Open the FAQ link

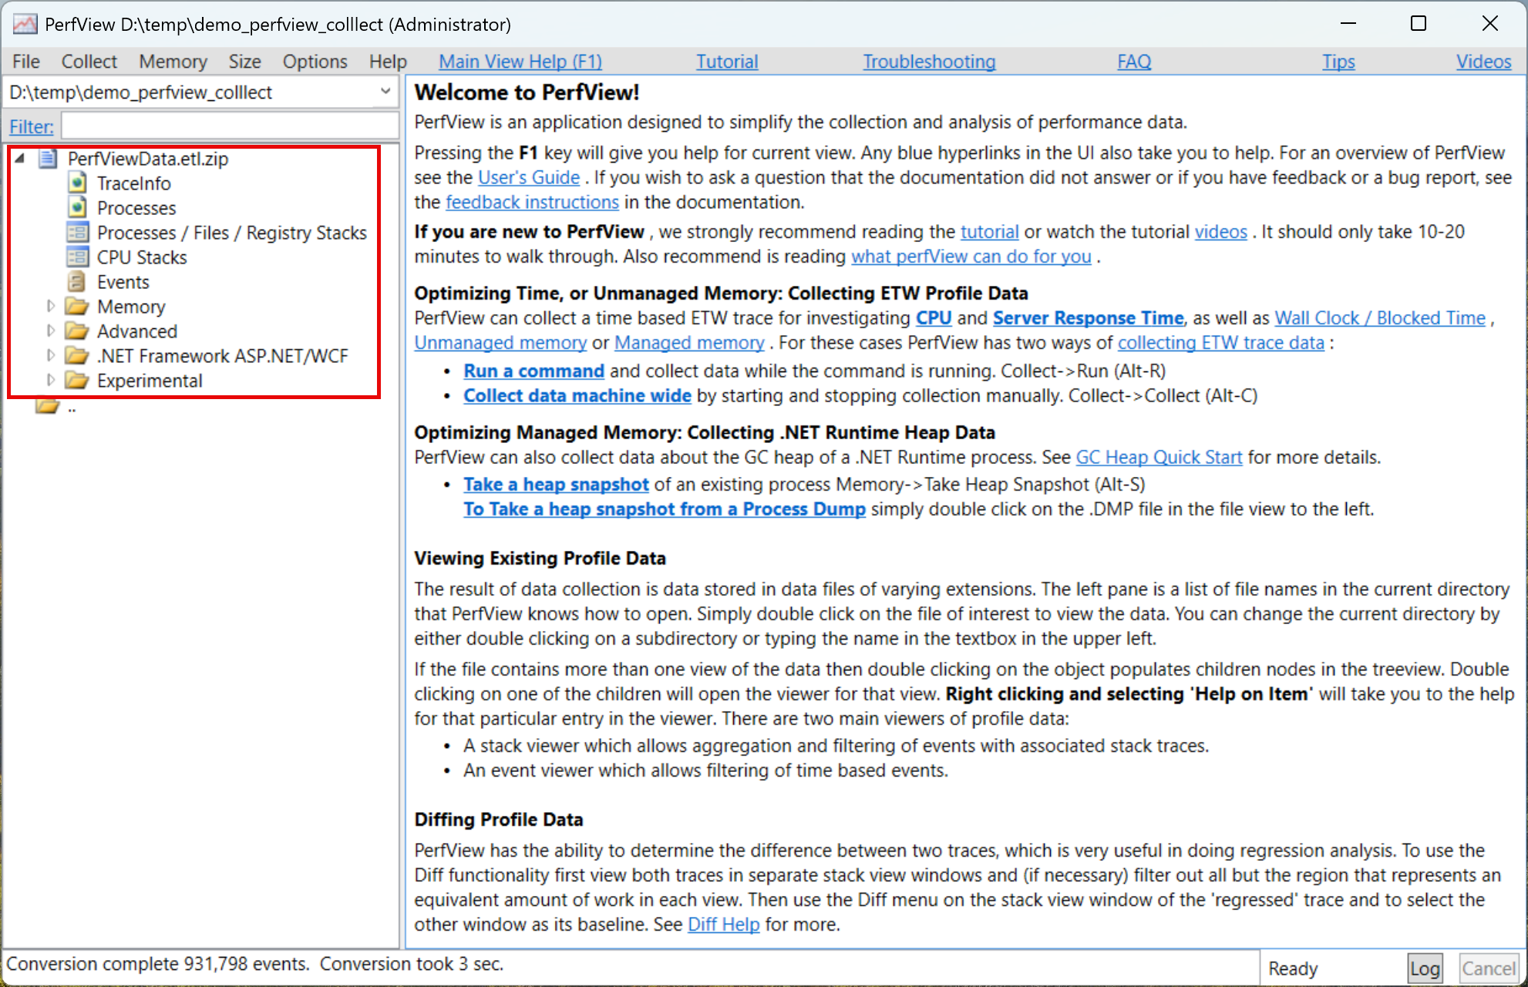[x=1134, y=62]
